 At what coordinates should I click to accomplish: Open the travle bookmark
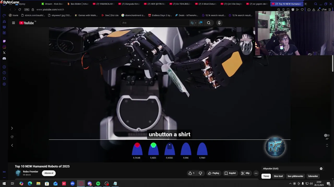point(14,15)
